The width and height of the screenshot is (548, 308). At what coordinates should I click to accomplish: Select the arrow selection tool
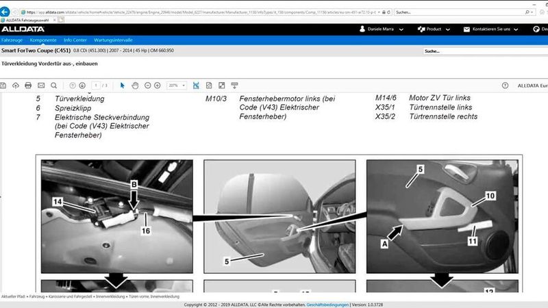pos(123,86)
